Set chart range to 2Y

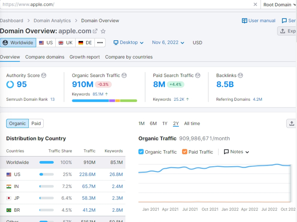tap(176, 123)
